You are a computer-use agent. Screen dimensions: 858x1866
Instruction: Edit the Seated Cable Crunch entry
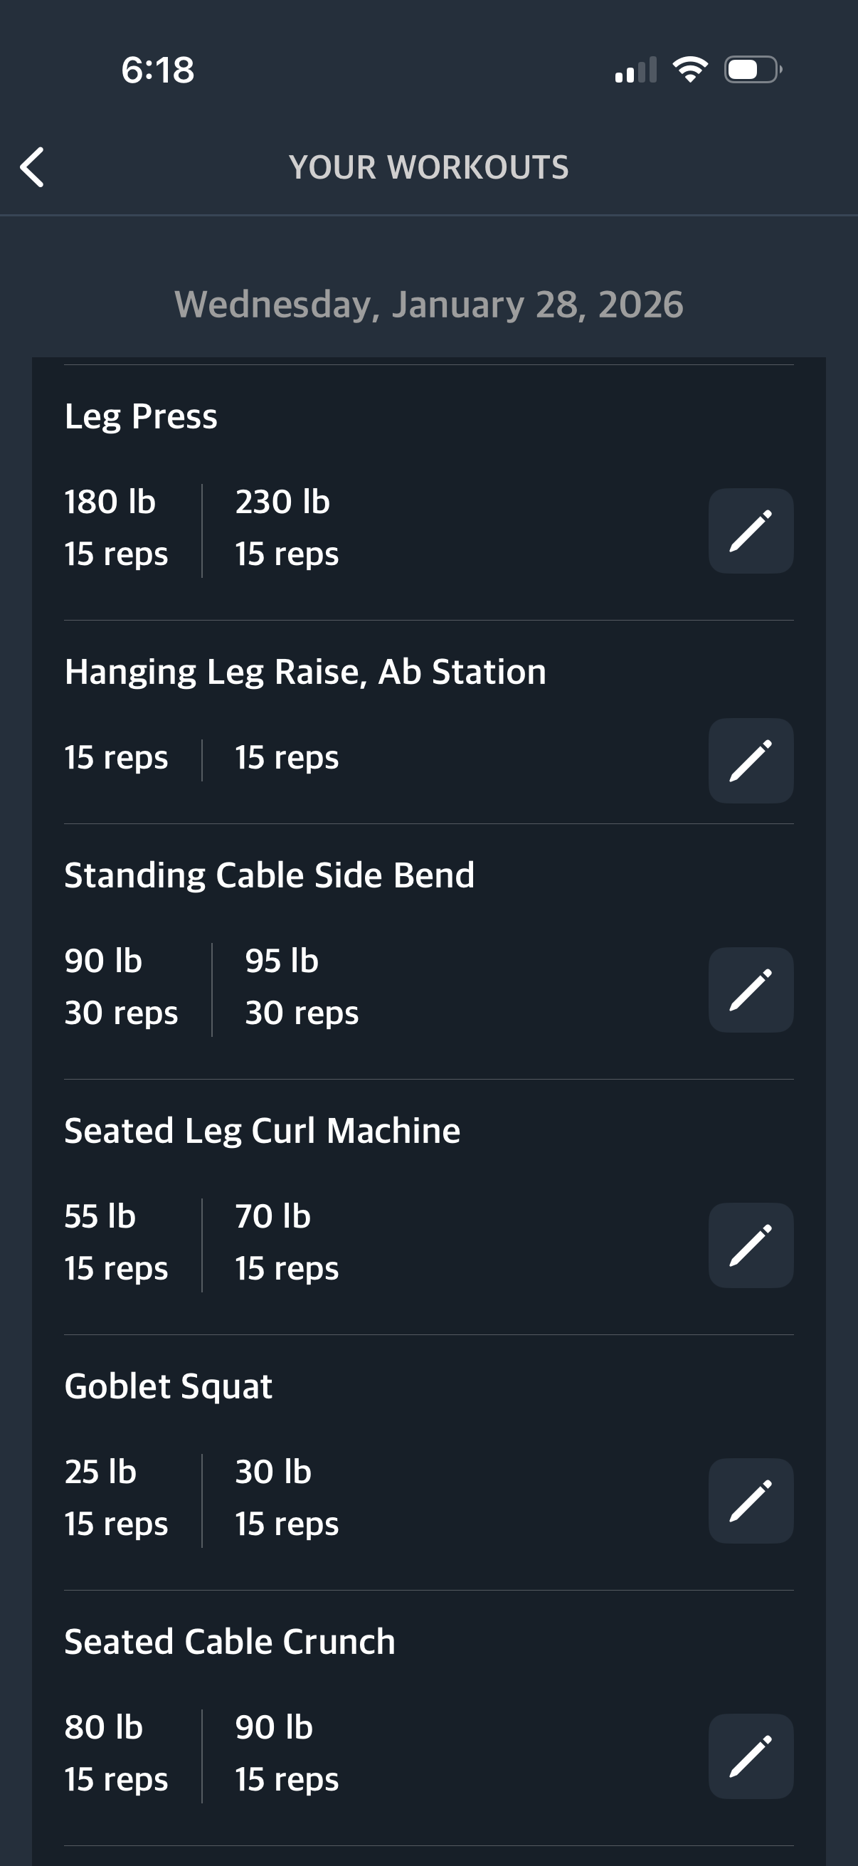750,1756
